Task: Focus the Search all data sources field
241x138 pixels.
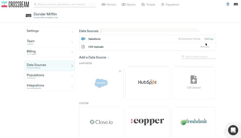Action: (199, 57)
